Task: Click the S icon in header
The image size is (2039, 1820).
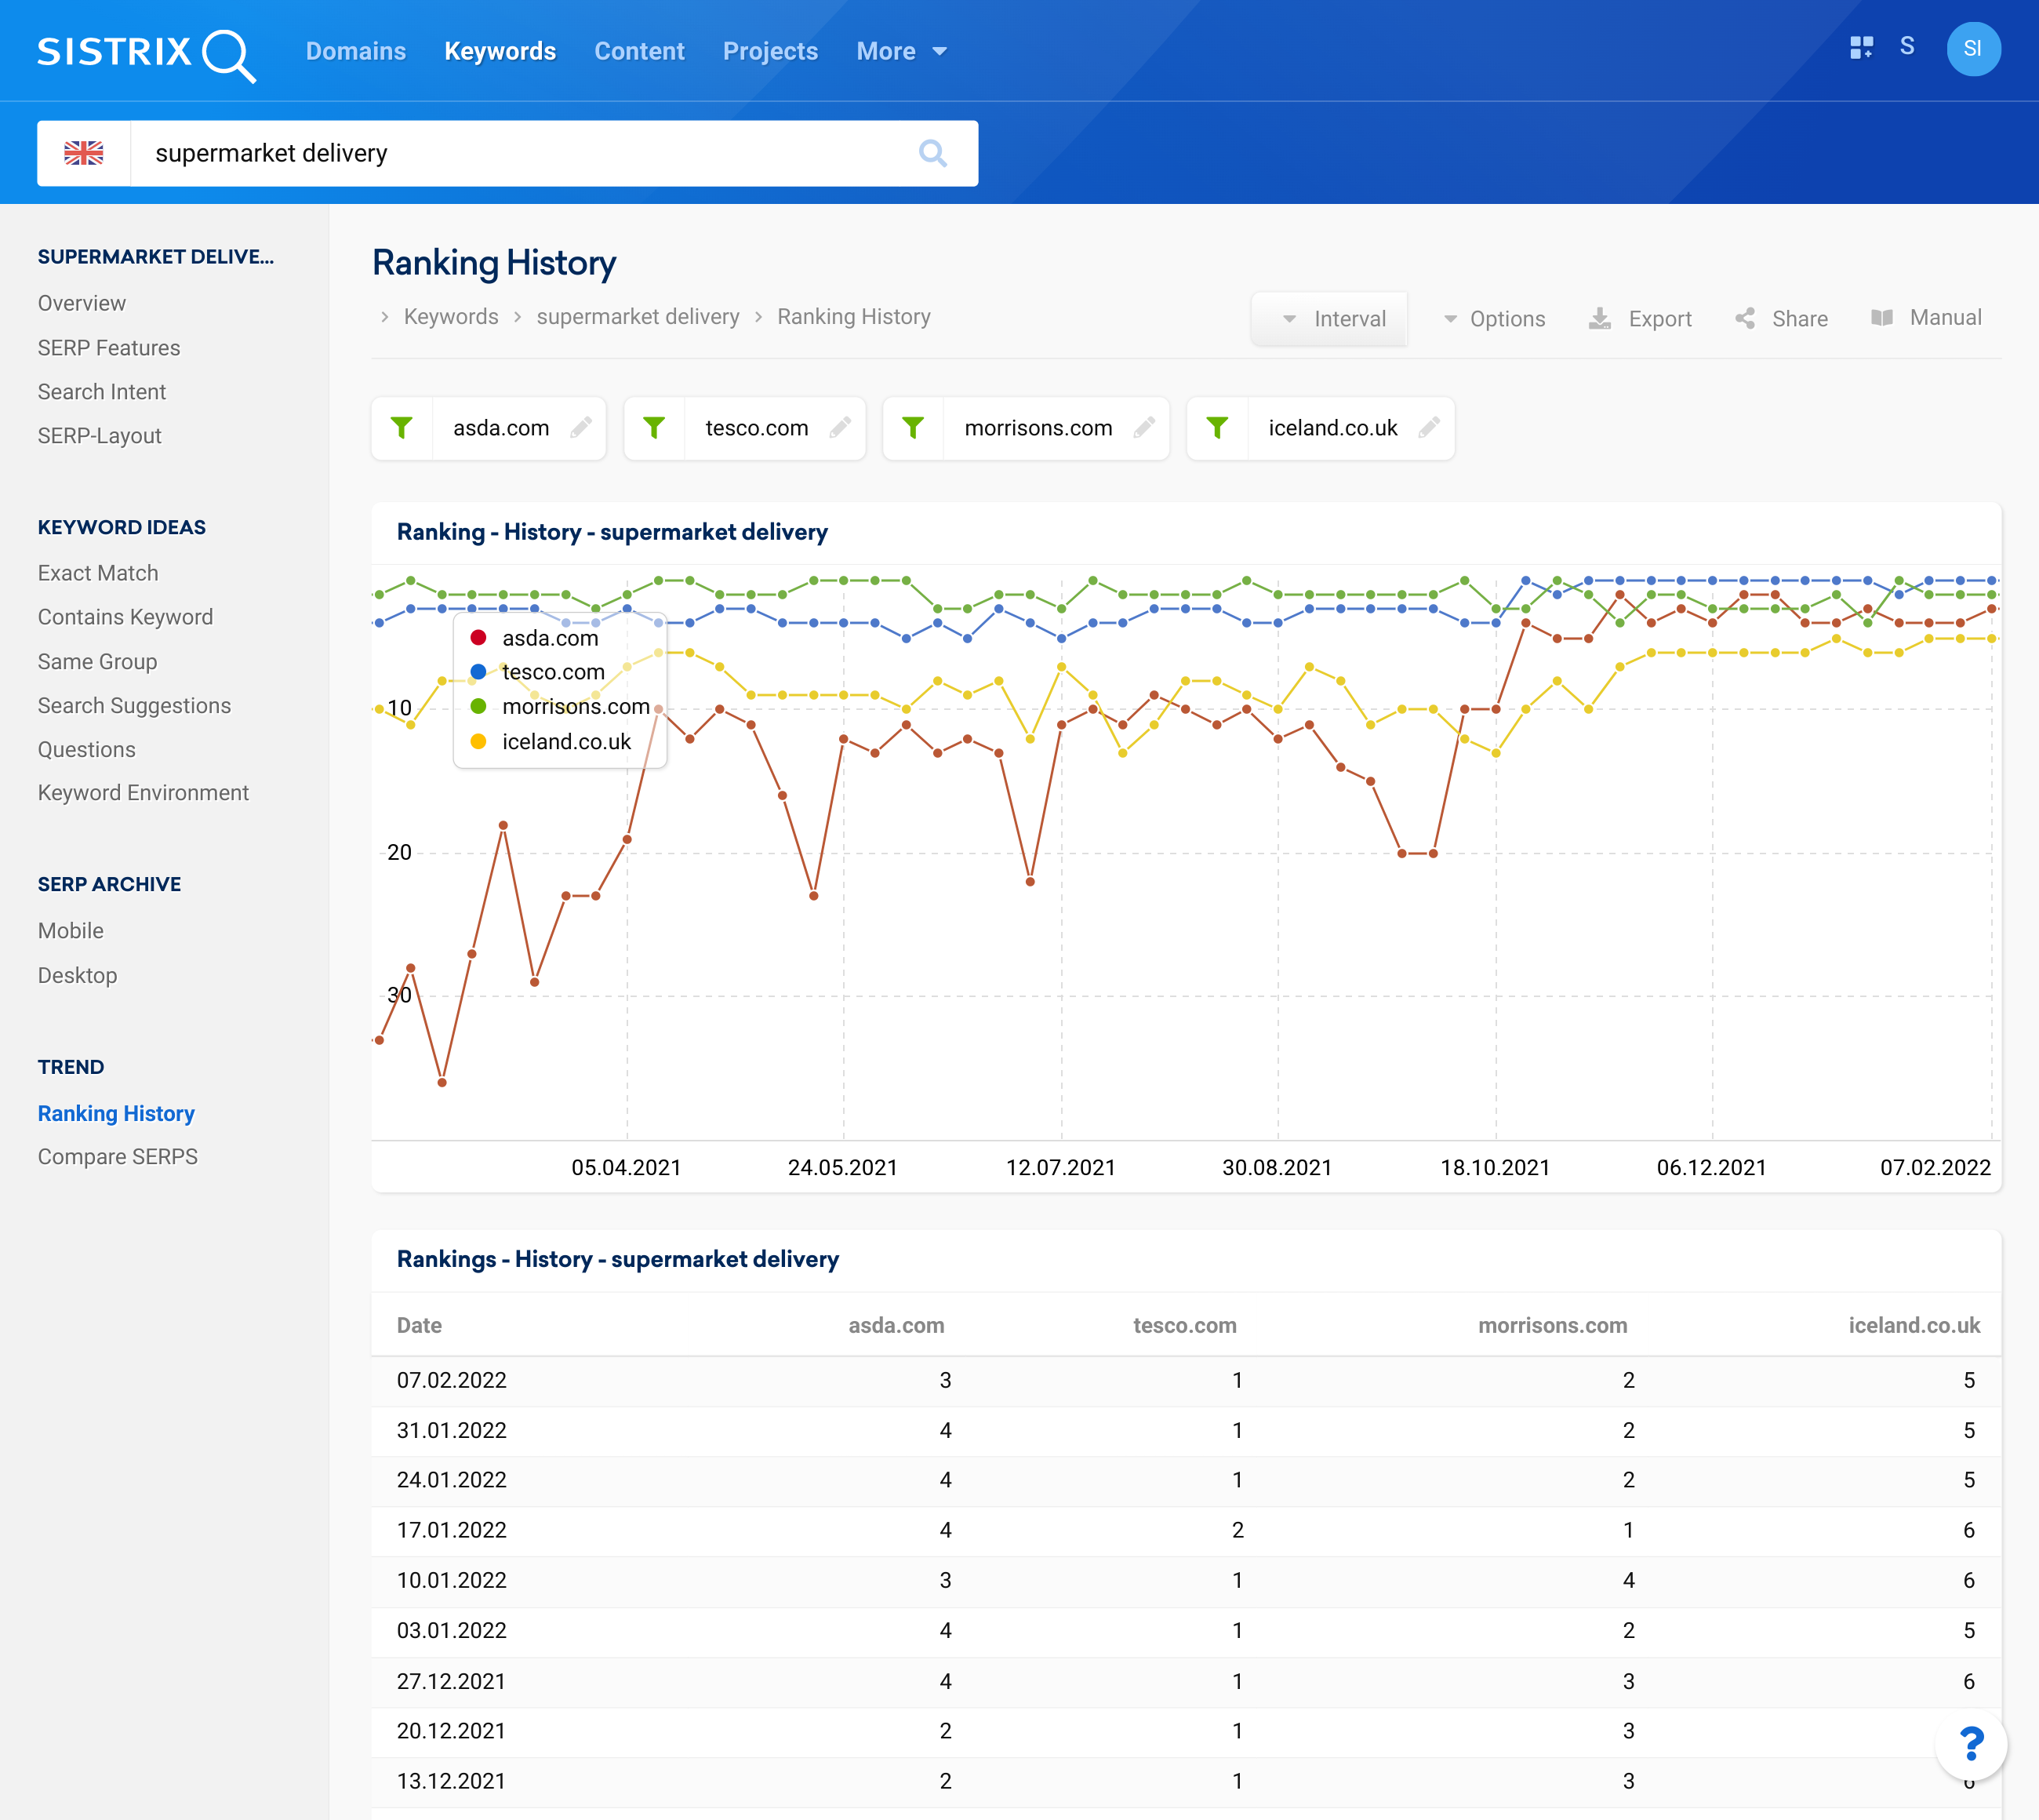Action: tap(1907, 47)
